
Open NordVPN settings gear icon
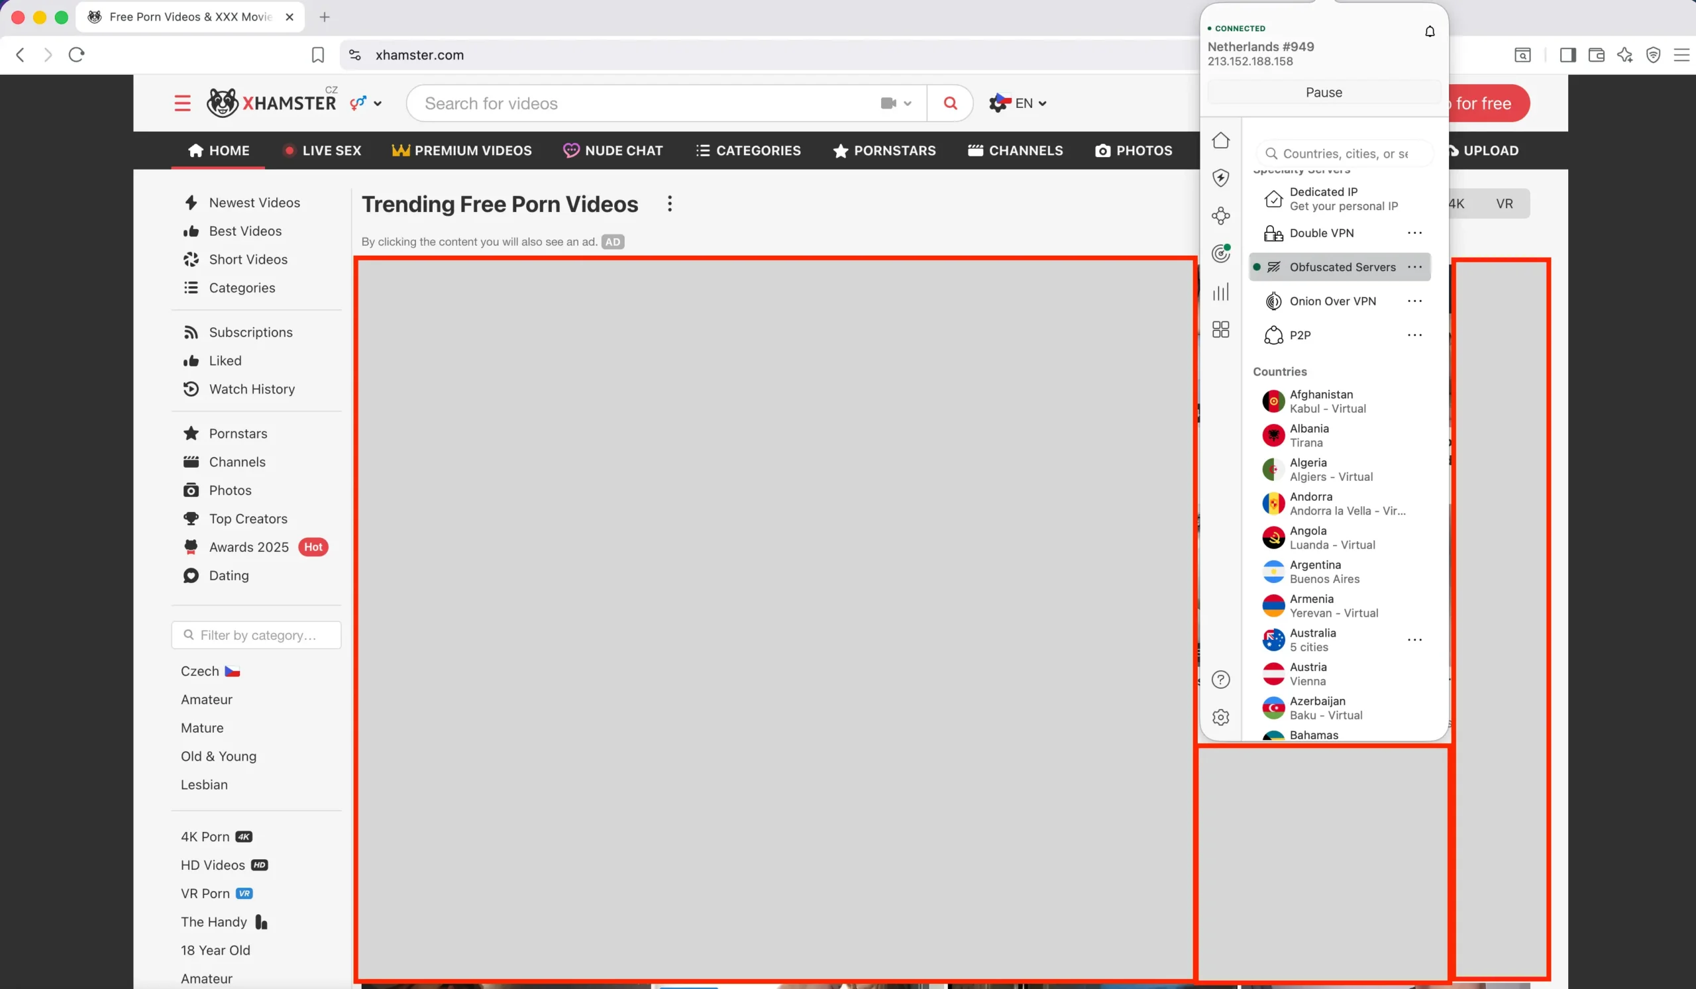coord(1220,717)
